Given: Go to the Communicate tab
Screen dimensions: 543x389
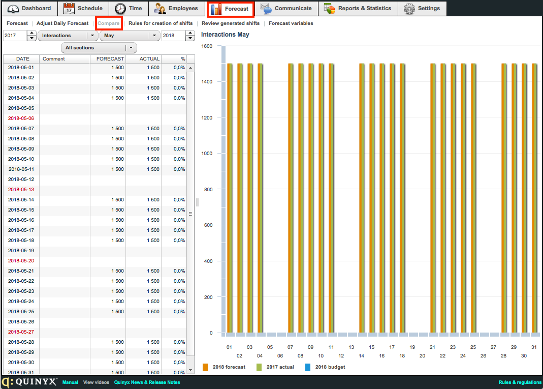Looking at the screenshot, I should (286, 8).
